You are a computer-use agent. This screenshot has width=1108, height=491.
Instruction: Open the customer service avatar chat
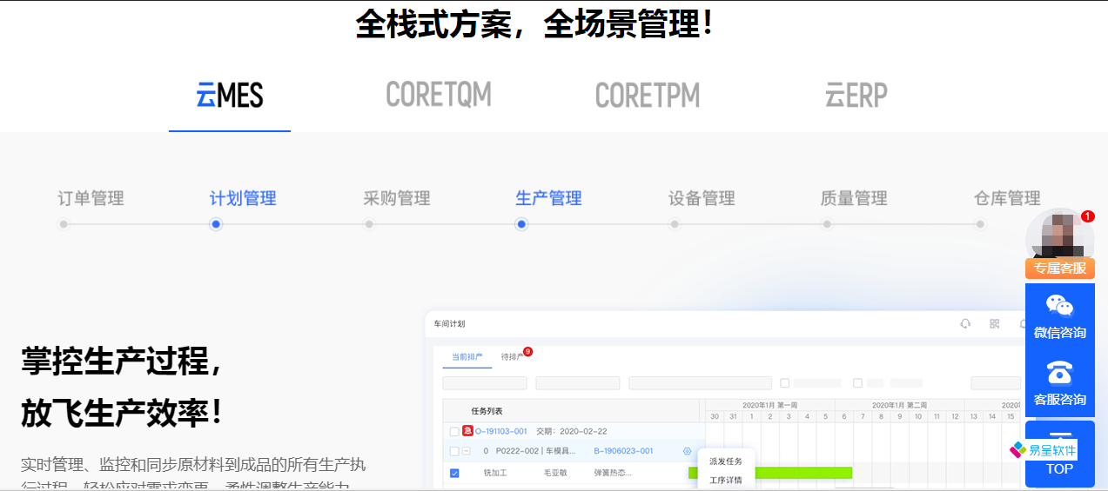(x=1059, y=234)
